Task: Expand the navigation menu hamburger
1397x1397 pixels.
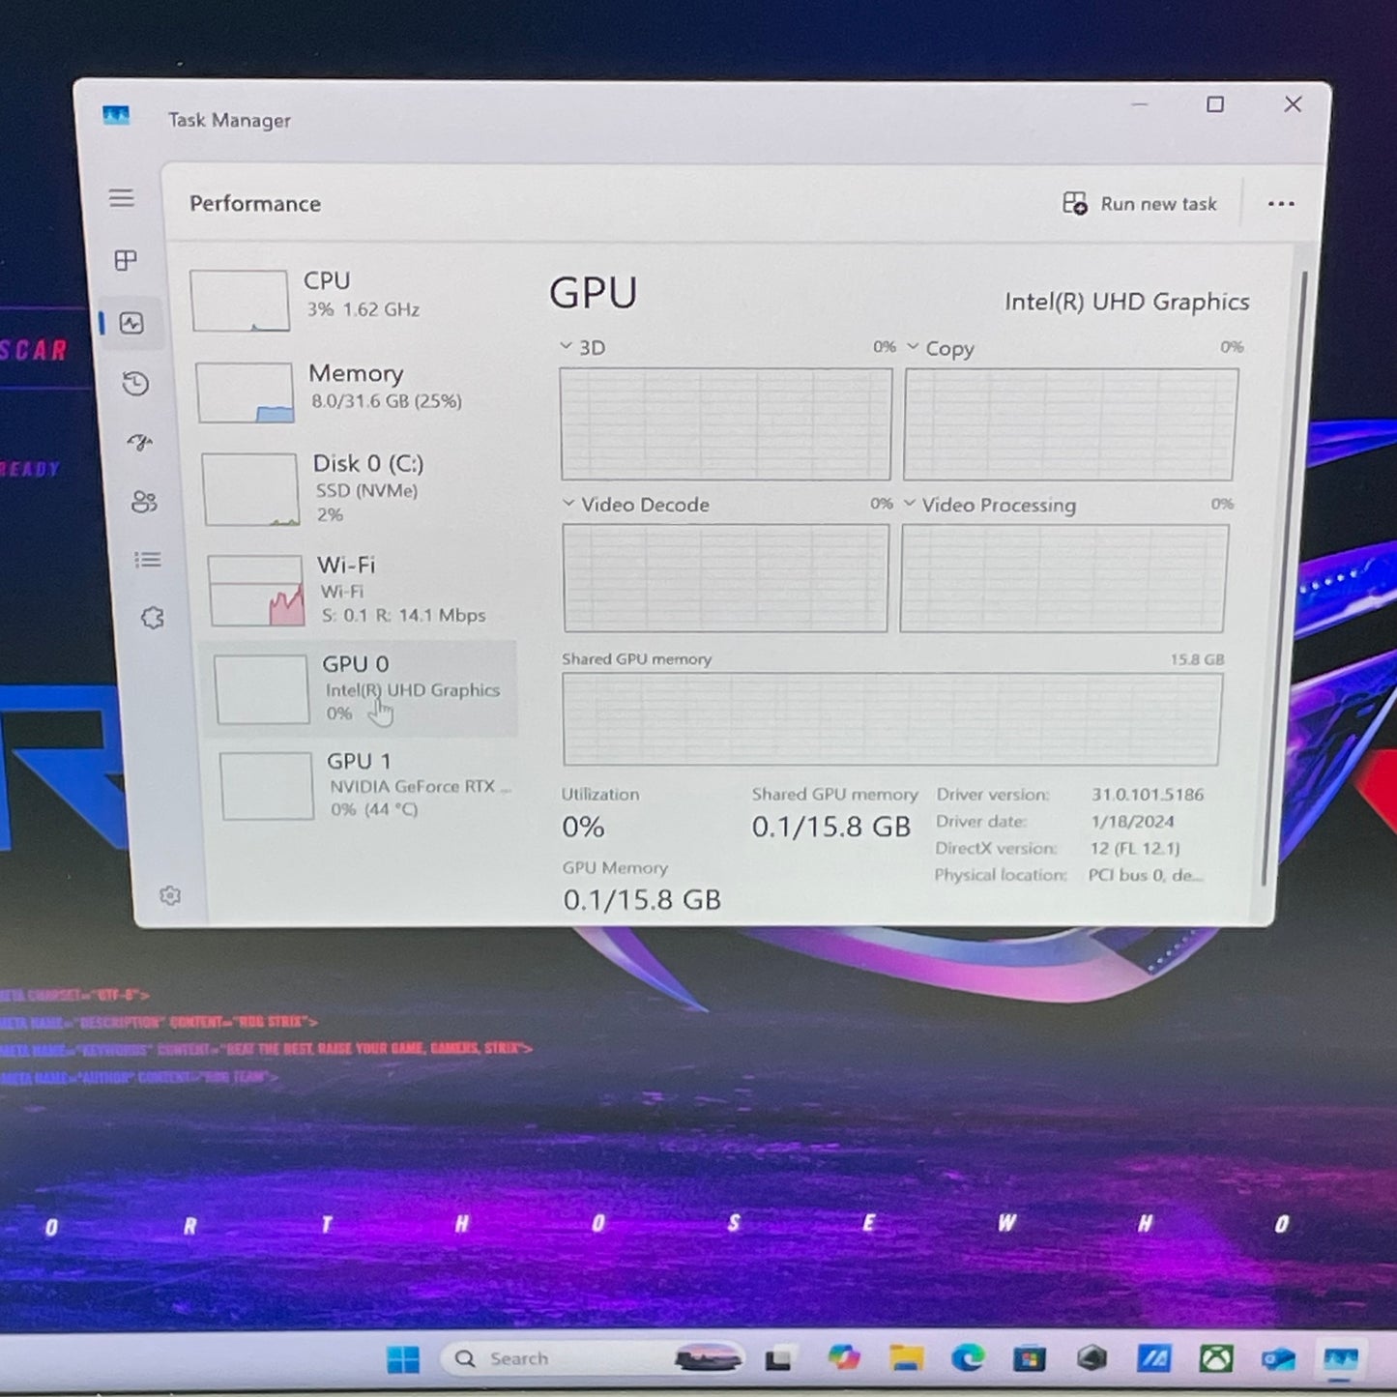Action: tap(122, 198)
